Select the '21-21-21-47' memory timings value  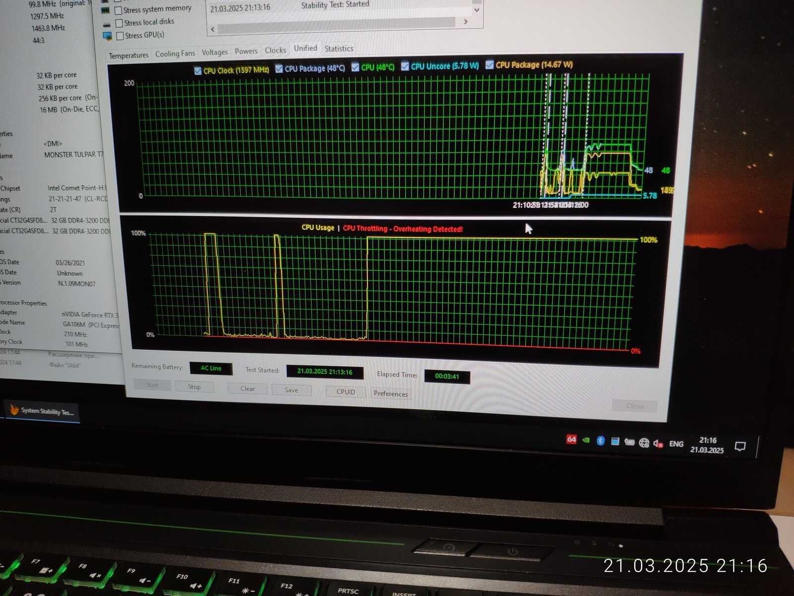click(x=65, y=199)
